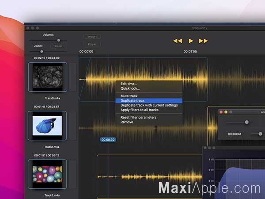Adjust the upper slider in the filter window
The image size is (265, 199).
(246, 122)
